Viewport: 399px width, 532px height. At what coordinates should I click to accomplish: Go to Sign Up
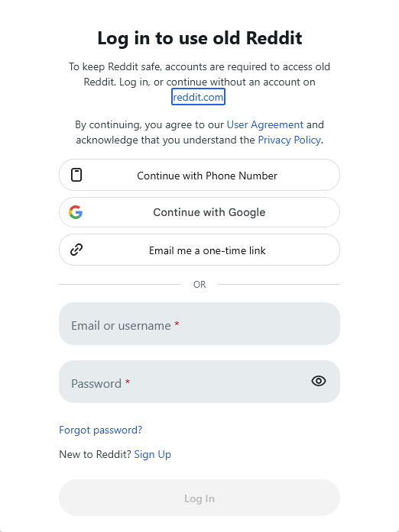coord(153,454)
